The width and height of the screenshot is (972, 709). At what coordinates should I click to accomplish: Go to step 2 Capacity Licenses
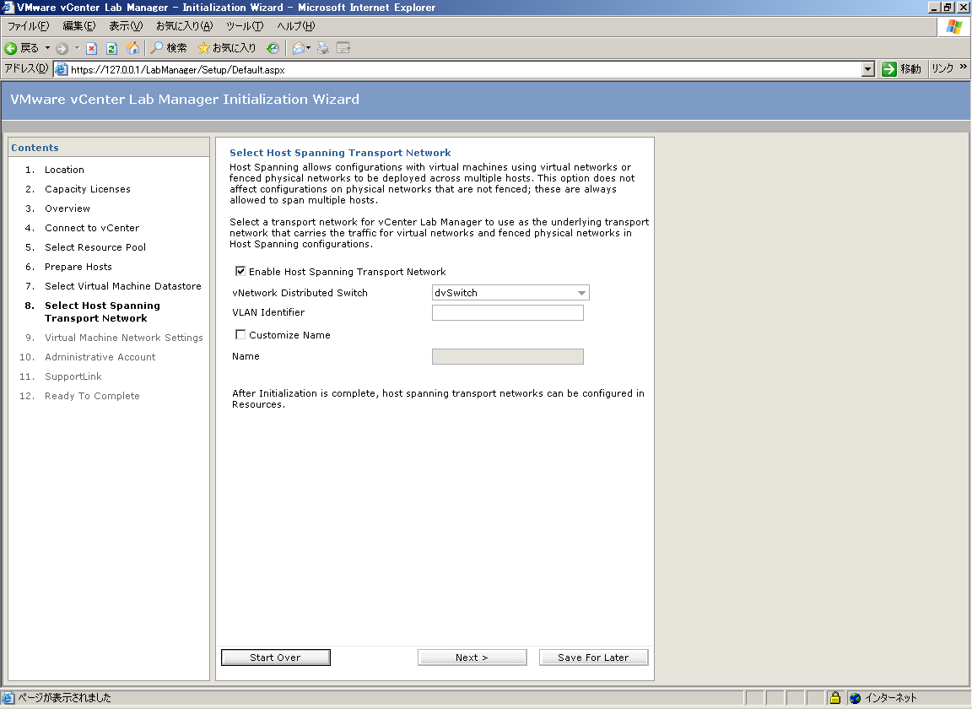(88, 188)
